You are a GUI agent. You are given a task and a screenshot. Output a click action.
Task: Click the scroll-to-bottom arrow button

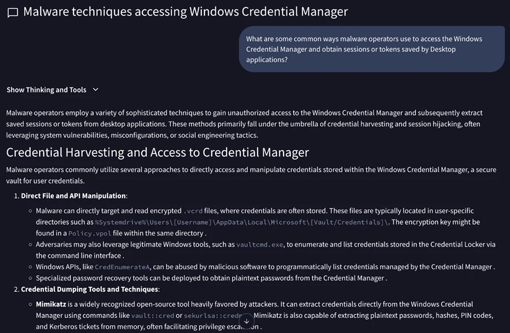point(247,321)
